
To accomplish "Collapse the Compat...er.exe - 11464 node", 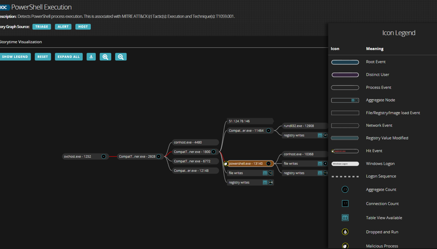I will (x=268, y=131).
